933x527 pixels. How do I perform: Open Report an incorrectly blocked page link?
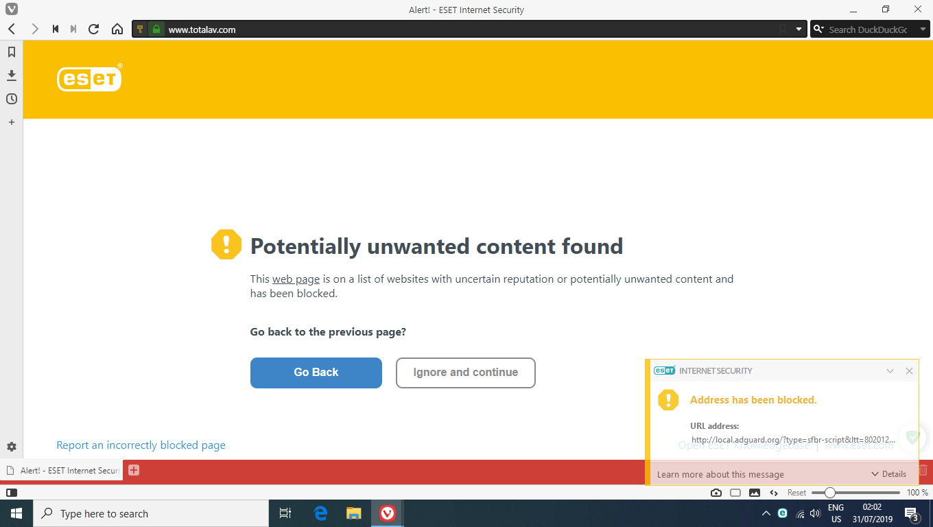(141, 445)
